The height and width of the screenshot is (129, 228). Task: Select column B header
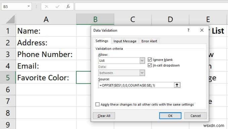click(x=95, y=19)
